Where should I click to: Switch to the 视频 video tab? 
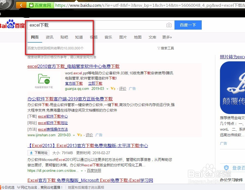(x=93, y=37)
